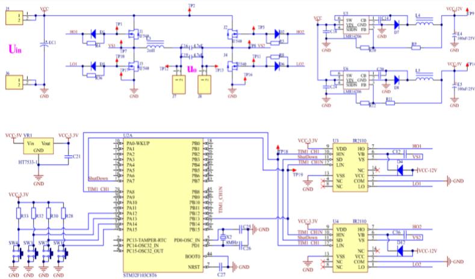Click the C21 capacitor near VR1
The image size is (475, 279).
coord(67,156)
